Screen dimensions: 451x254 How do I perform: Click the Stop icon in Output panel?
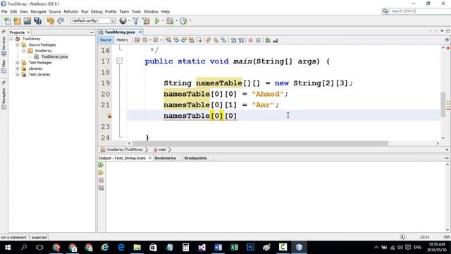click(101, 181)
